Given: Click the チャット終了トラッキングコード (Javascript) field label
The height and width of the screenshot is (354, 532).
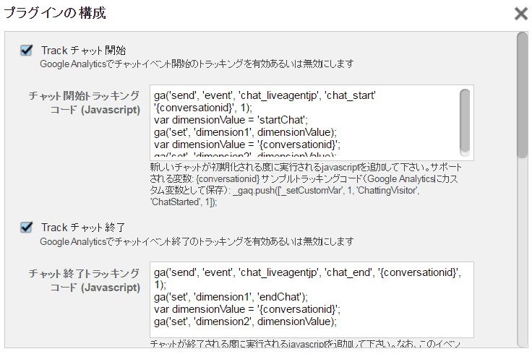Looking at the screenshot, I should pos(84,280).
